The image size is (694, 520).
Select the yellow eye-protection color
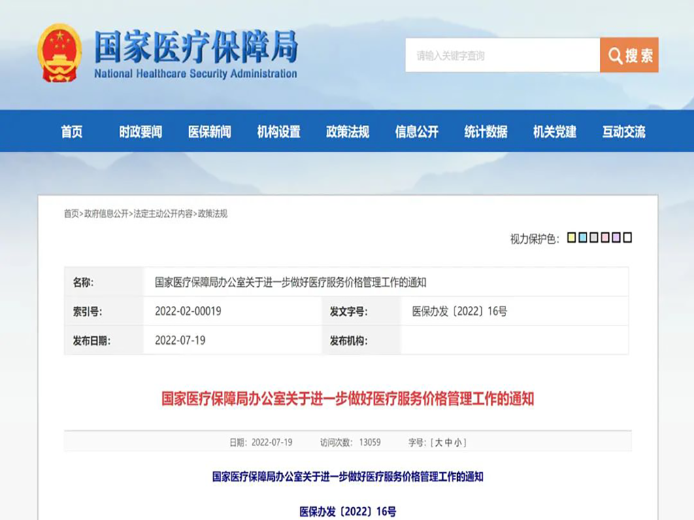click(572, 237)
